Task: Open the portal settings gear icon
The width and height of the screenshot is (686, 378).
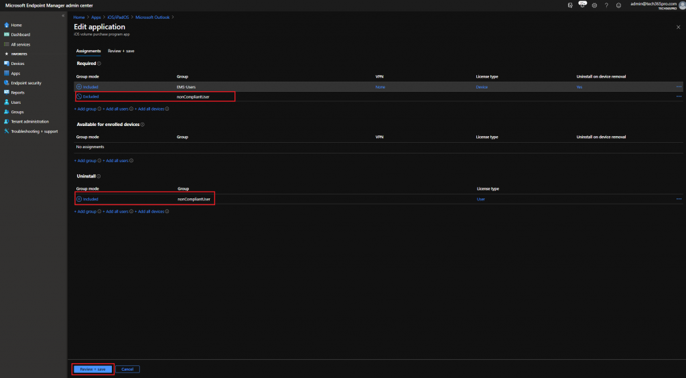Action: [594, 5]
